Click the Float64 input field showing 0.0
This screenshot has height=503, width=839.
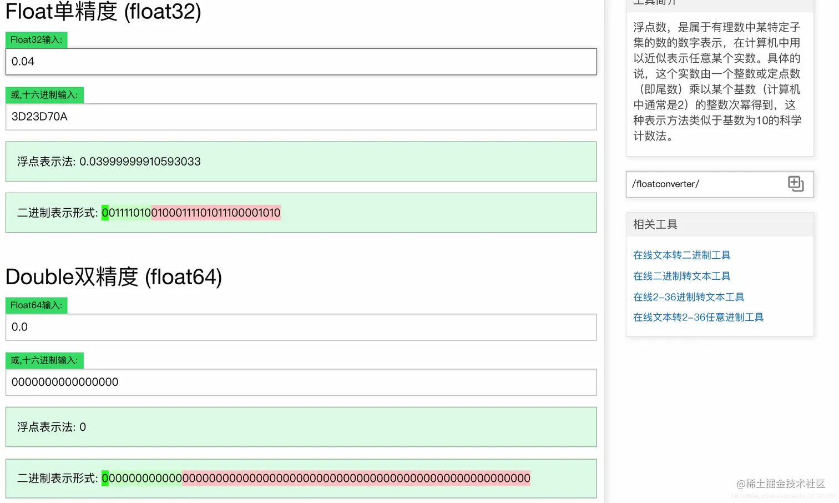pyautogui.click(x=301, y=327)
